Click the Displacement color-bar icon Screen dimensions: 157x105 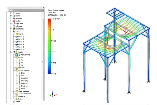(x=19, y=55)
